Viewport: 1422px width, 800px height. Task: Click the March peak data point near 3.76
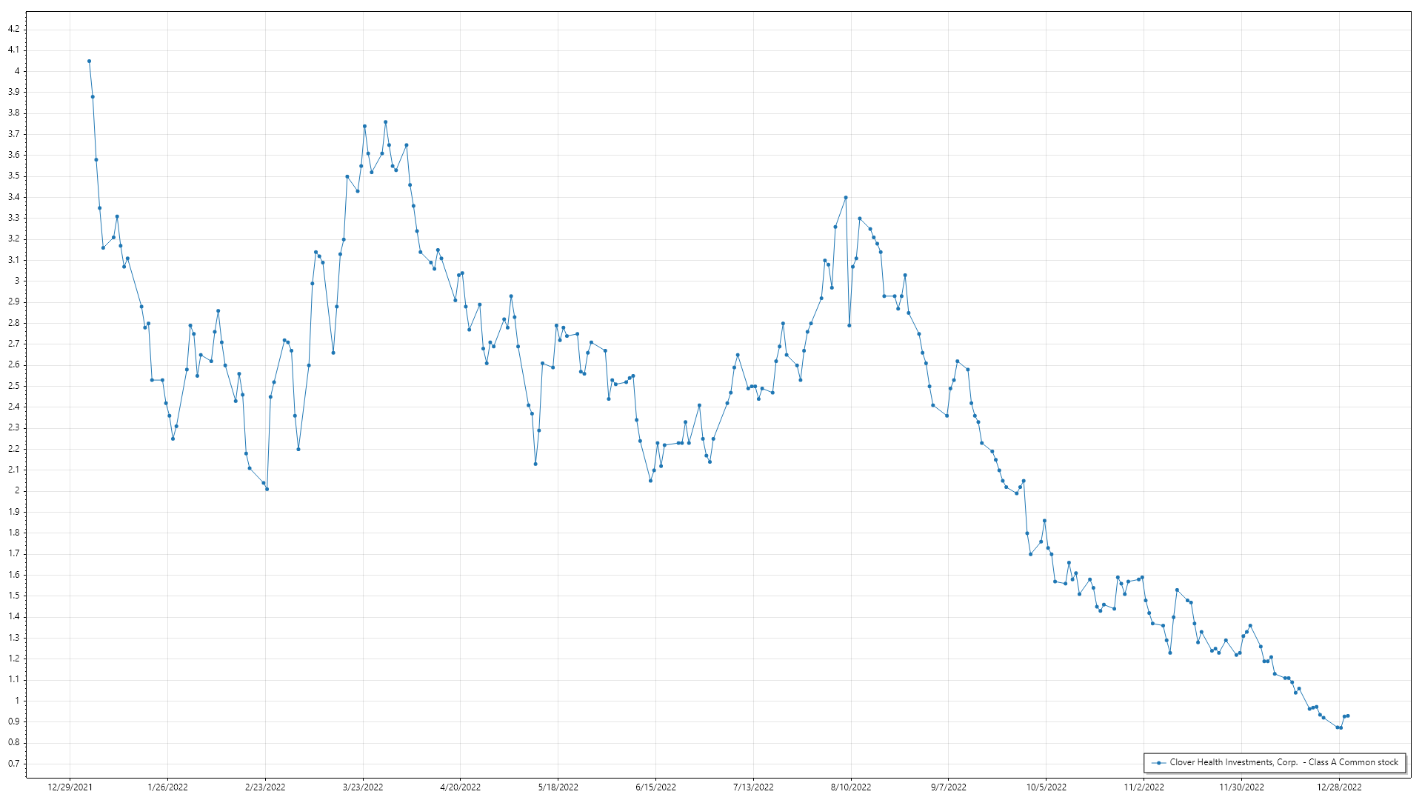pos(385,122)
